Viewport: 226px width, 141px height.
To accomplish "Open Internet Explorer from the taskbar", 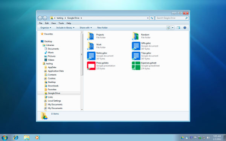I will tap(15, 138).
